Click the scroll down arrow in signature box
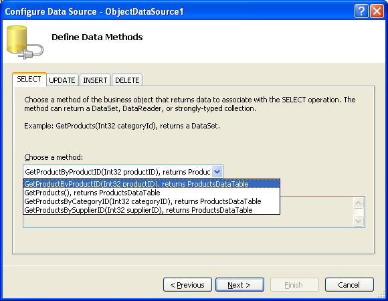The width and height of the screenshot is (388, 301). (x=358, y=221)
